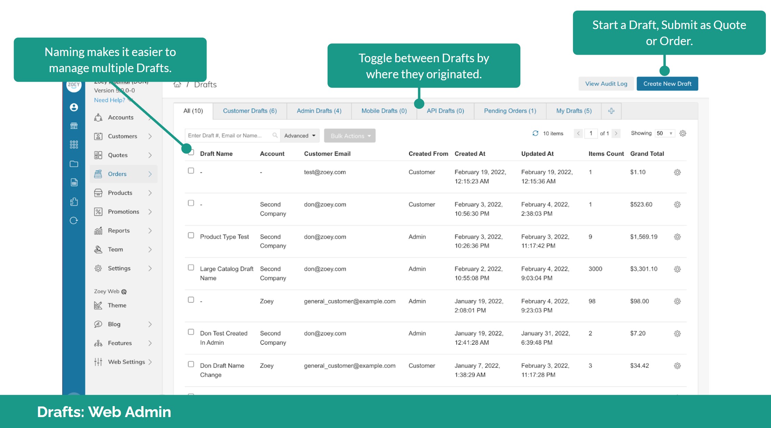Check the Product Type Test draft checkbox
Viewport: 771px width, 428px height.
[x=191, y=235]
